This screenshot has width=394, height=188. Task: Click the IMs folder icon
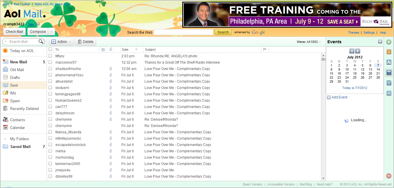5,93
